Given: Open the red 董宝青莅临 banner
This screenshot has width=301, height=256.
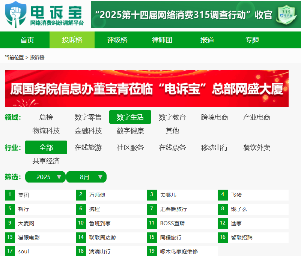Looking at the screenshot, I should tap(147, 88).
